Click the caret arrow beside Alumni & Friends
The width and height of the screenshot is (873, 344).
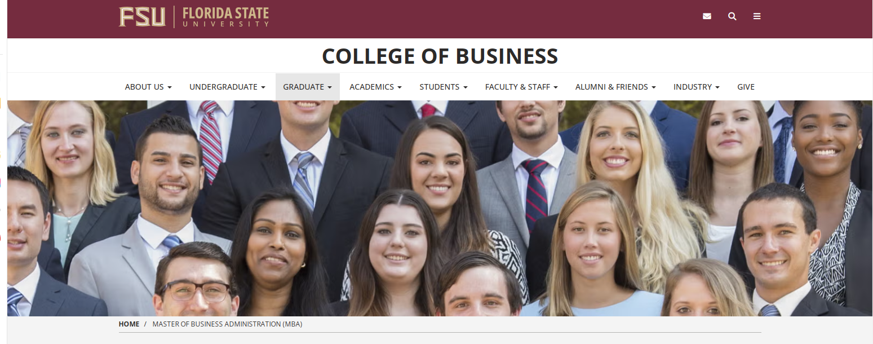[x=654, y=87]
